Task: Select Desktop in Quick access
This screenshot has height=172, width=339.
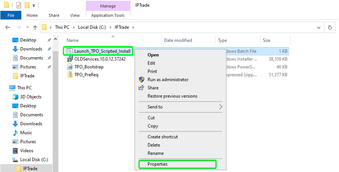Action: pos(28,40)
